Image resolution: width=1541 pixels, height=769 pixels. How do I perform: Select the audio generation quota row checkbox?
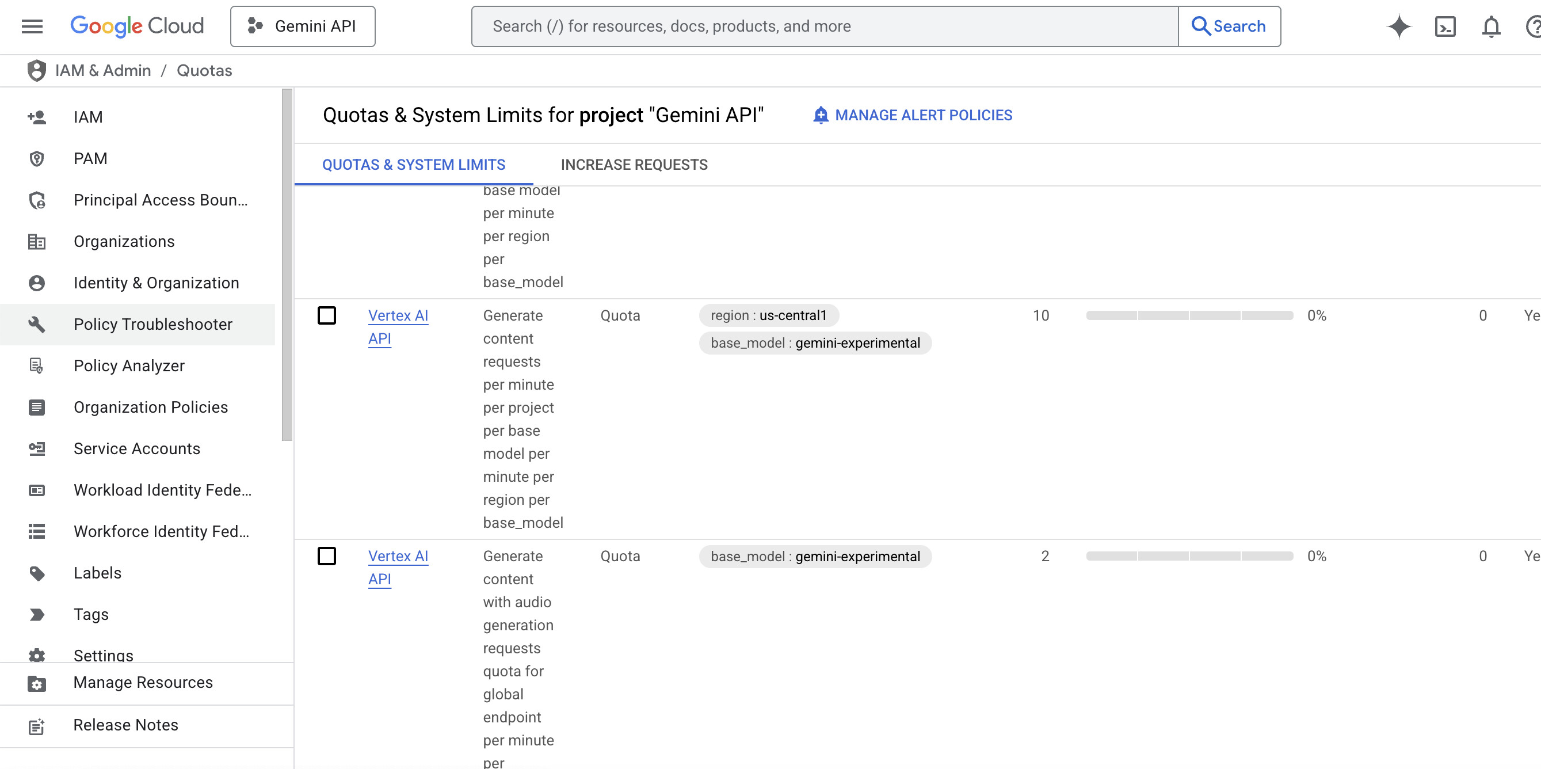tap(327, 556)
